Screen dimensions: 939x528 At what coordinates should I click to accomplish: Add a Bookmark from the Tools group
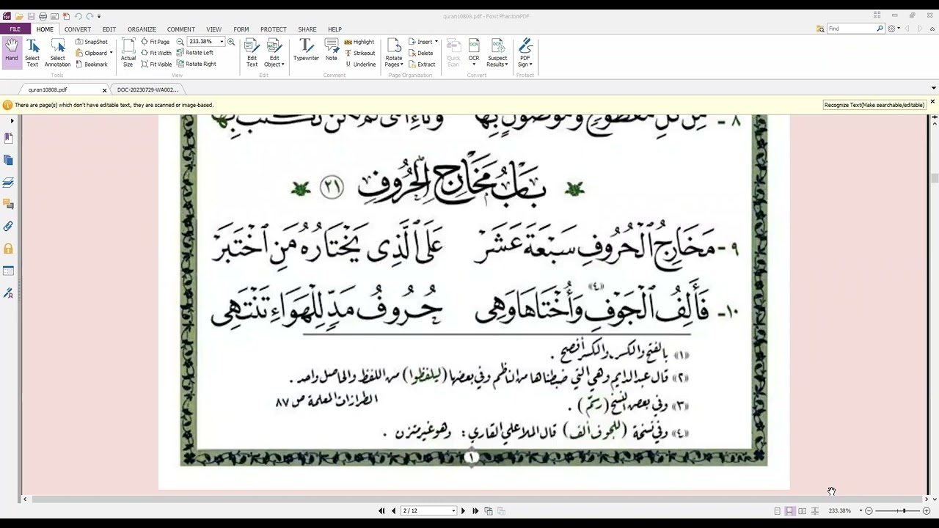tap(91, 64)
